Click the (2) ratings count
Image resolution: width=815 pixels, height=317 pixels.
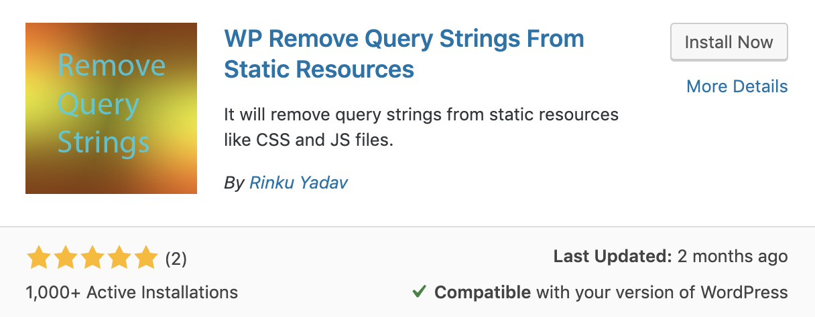(176, 258)
